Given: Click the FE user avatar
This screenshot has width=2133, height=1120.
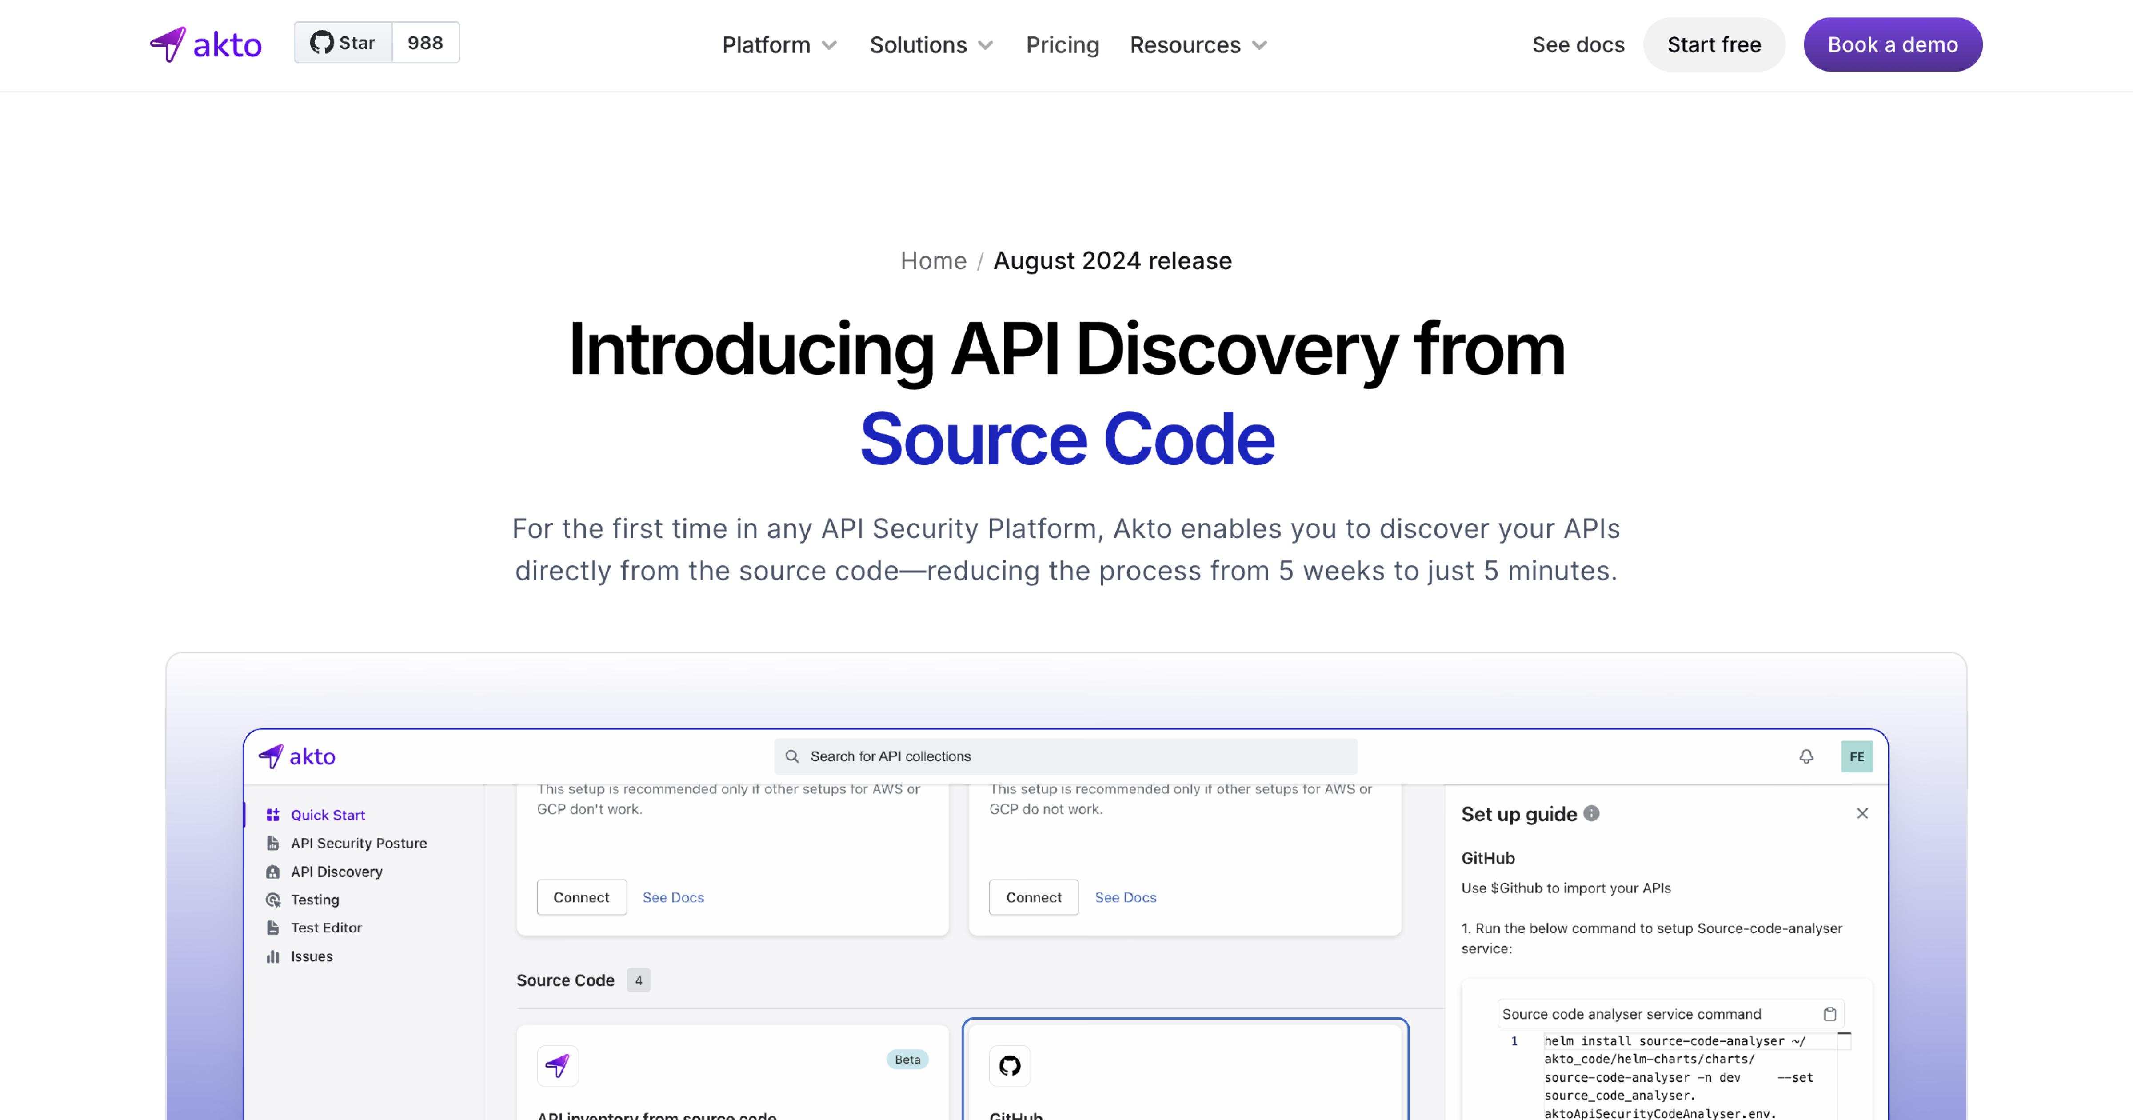Looking at the screenshot, I should 1857,756.
